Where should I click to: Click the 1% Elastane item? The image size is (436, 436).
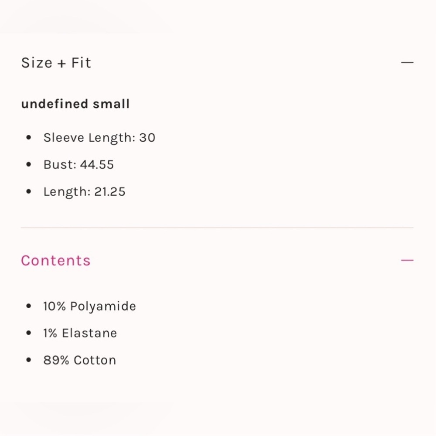point(80,333)
